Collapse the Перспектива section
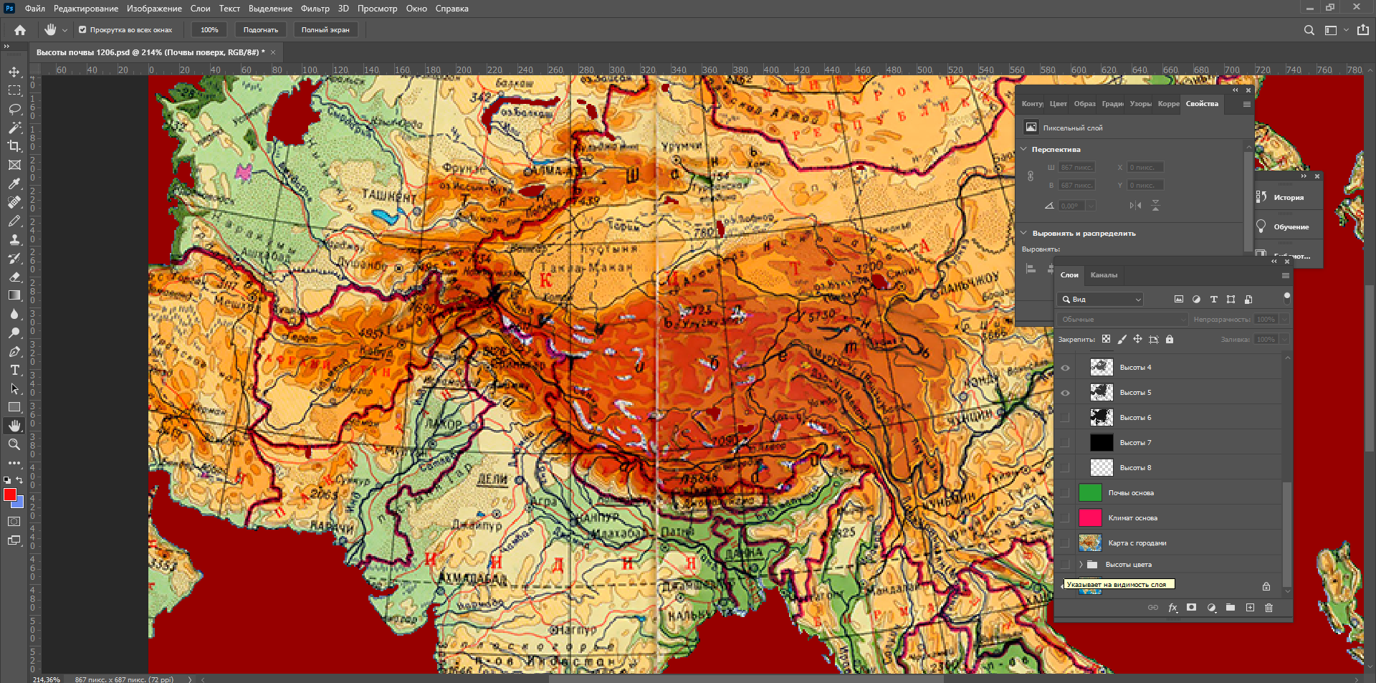Viewport: 1376px width, 683px height. point(1024,149)
